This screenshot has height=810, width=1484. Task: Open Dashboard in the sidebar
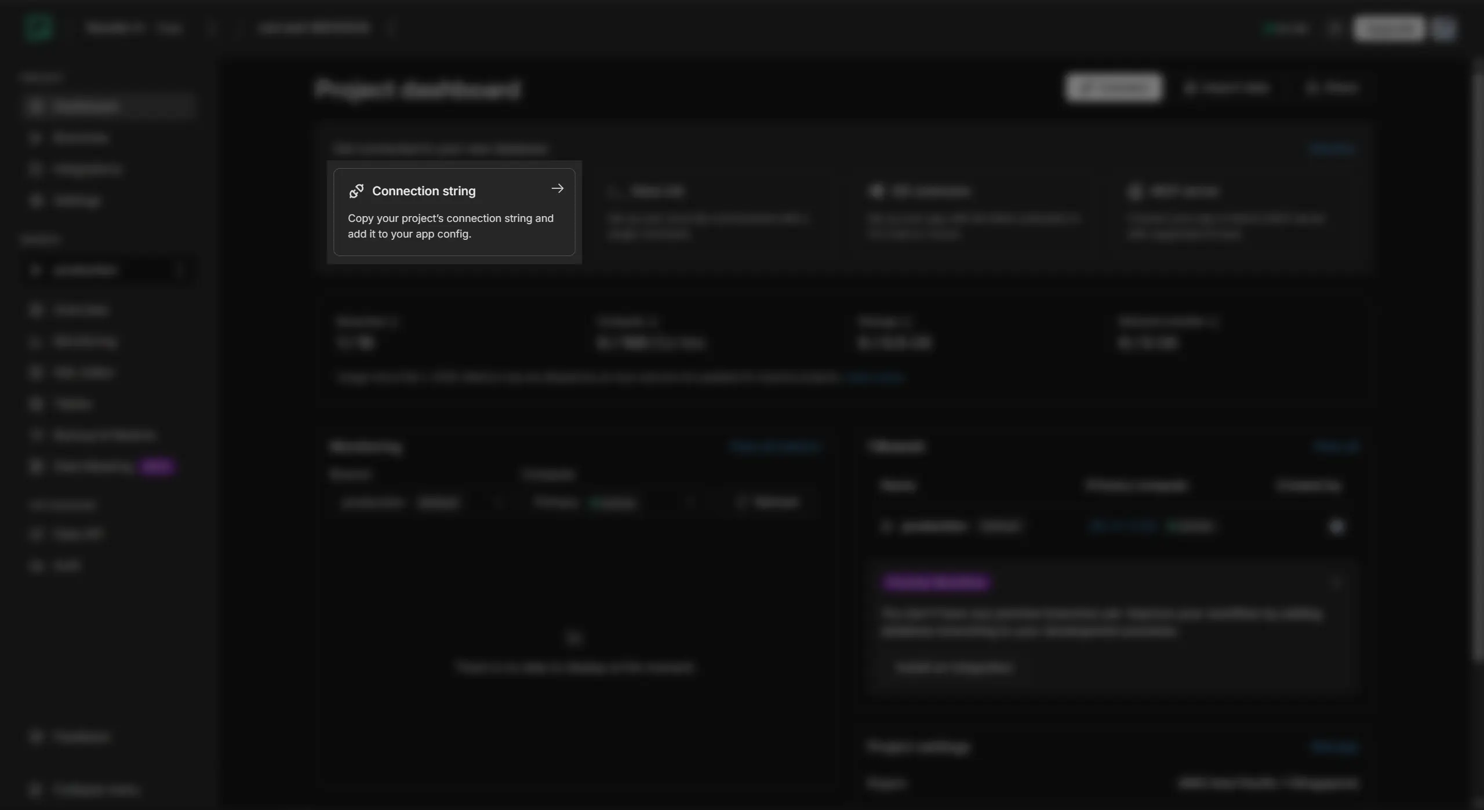tap(86, 106)
